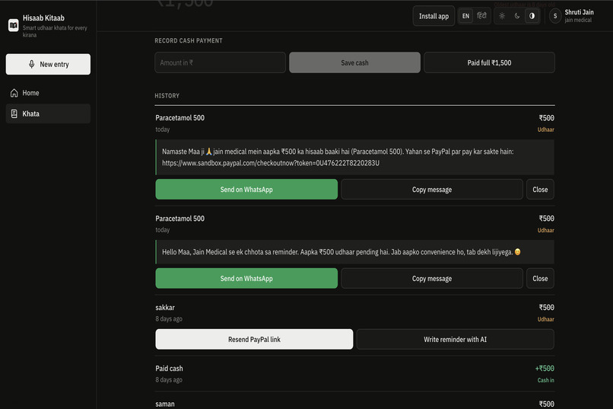
Task: Click the PayPal checkout URL text
Action: pos(271,163)
